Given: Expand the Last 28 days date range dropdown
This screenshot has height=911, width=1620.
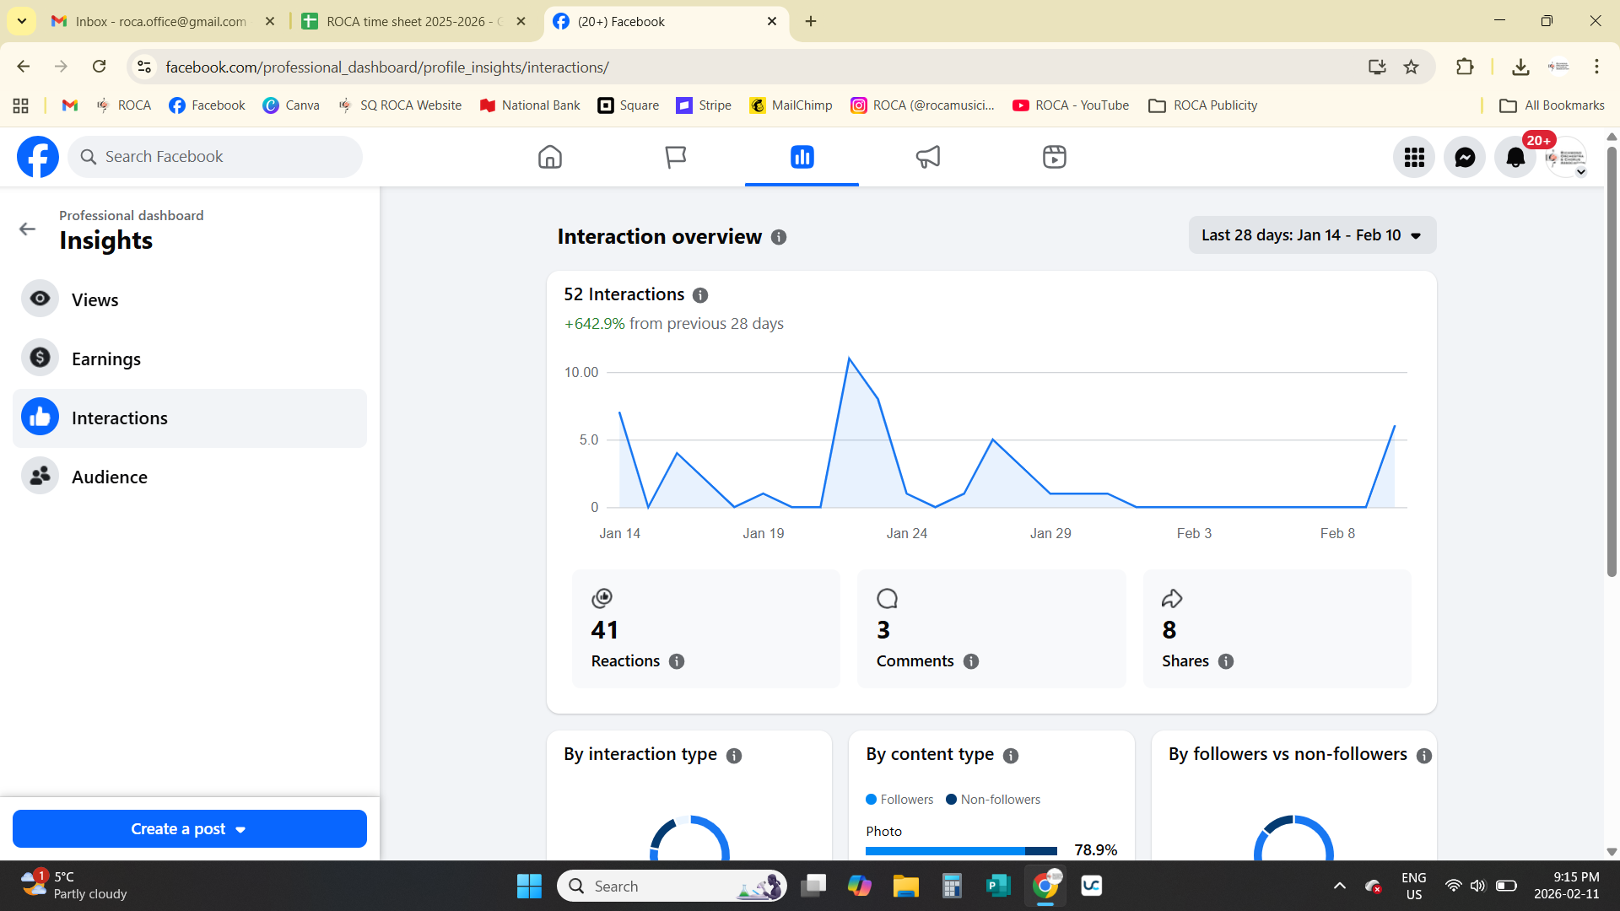Looking at the screenshot, I should click(1312, 235).
